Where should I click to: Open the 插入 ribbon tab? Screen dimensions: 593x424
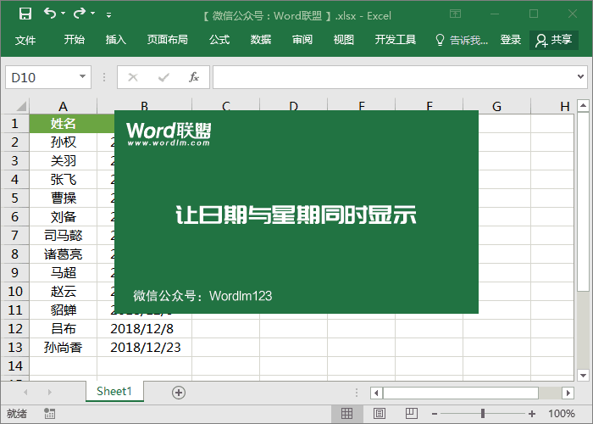point(116,40)
